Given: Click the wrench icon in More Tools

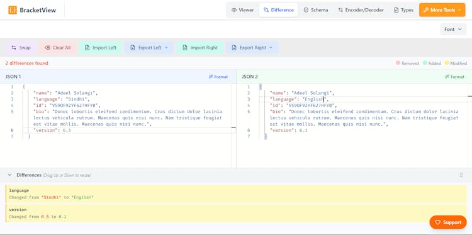Looking at the screenshot, I should click(425, 10).
